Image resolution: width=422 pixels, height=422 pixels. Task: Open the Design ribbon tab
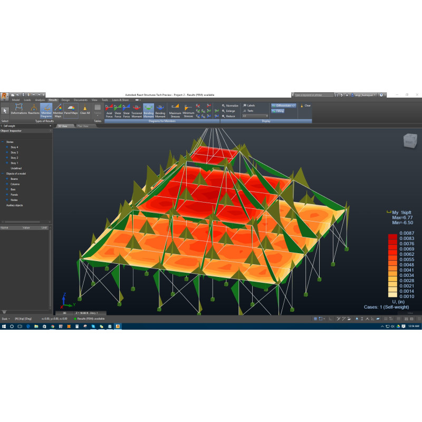click(65, 100)
